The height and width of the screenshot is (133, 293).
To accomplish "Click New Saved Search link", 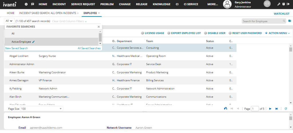I will [x=17, y=48].
